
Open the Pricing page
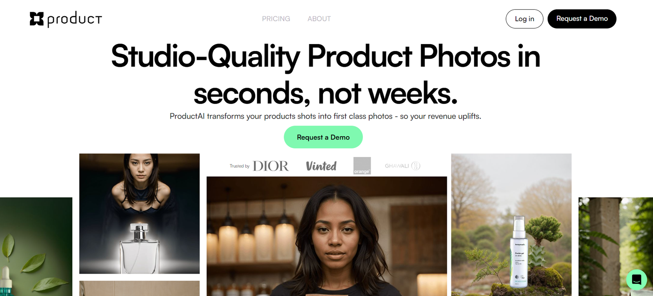(276, 19)
